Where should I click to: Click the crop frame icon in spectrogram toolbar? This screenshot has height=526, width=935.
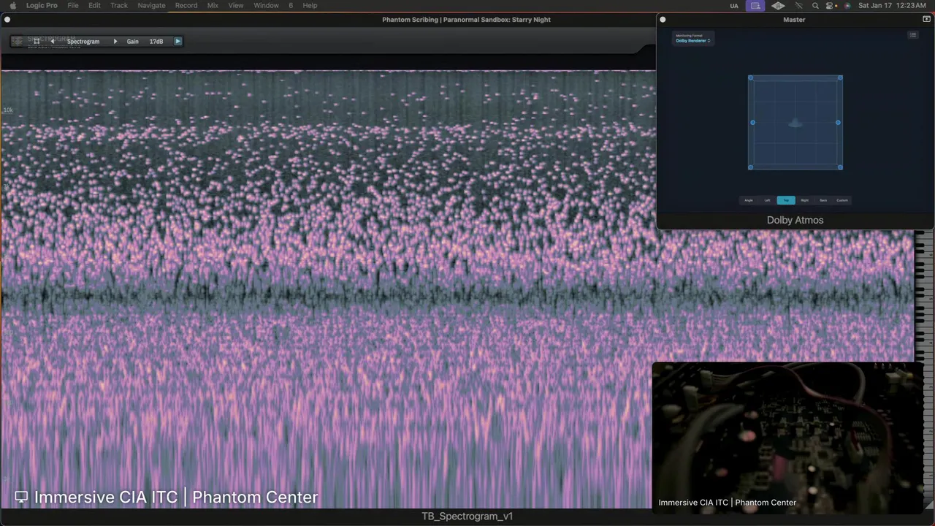coord(37,42)
